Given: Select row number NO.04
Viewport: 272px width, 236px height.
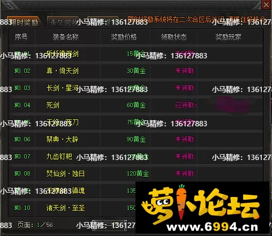Looking at the screenshot, I should pos(22,105).
